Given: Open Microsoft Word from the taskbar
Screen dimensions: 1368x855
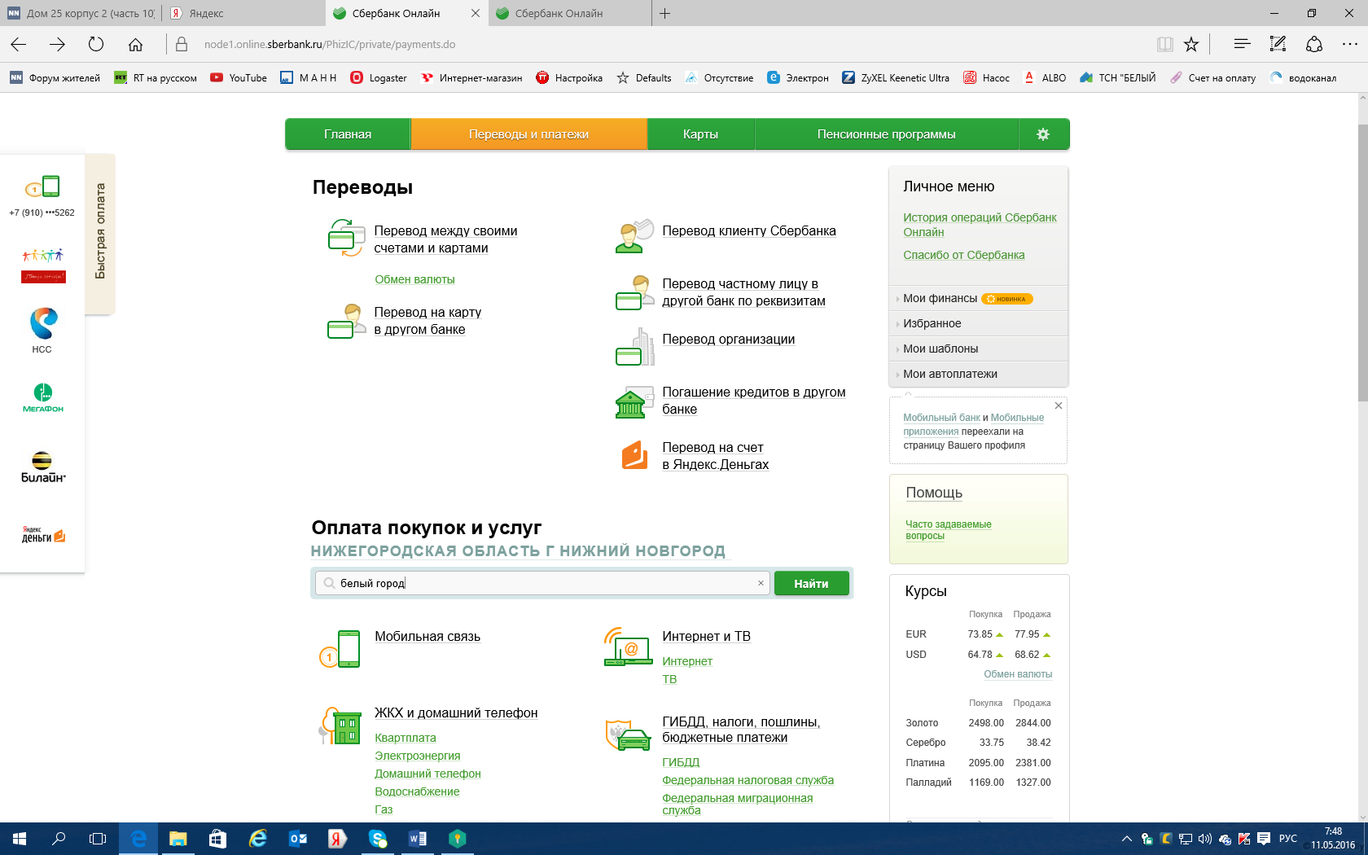Looking at the screenshot, I should [x=418, y=839].
